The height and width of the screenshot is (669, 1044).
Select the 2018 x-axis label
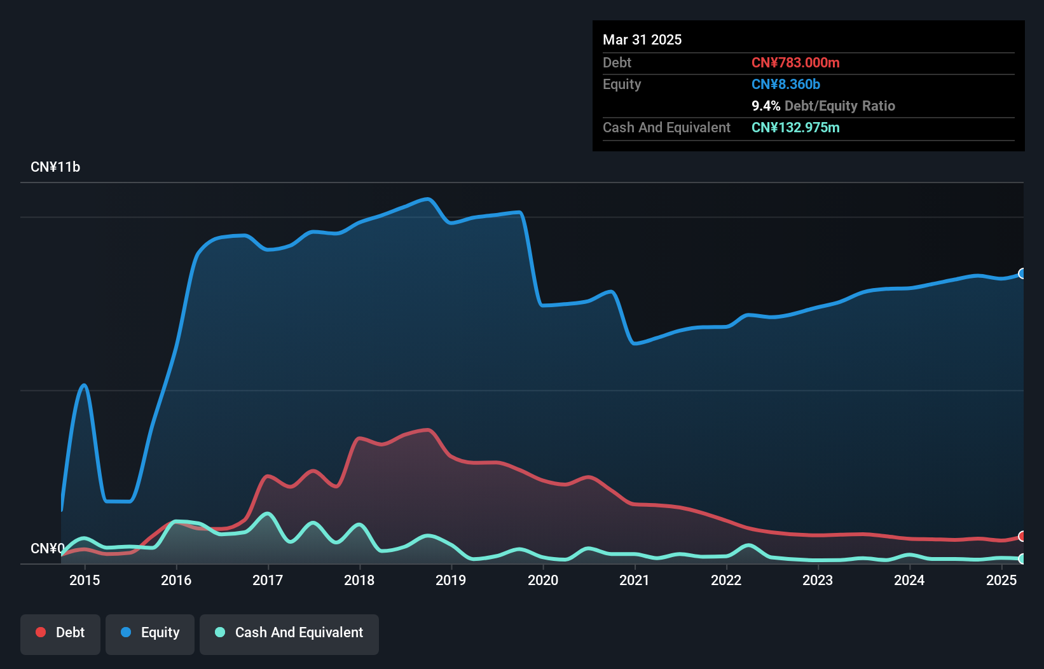[359, 580]
